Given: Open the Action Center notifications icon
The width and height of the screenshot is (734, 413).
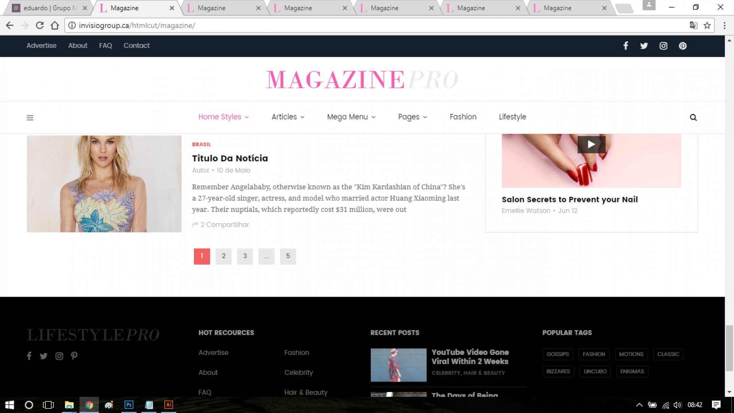Looking at the screenshot, I should (x=716, y=405).
